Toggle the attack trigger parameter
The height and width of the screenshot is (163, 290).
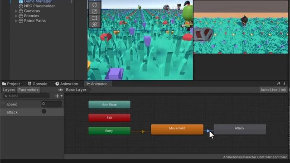point(44,111)
